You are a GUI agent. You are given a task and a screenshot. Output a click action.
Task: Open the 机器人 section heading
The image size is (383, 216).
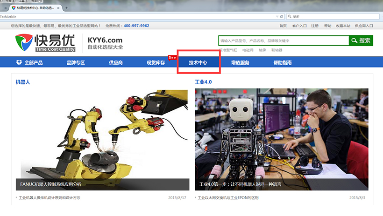(x=23, y=82)
